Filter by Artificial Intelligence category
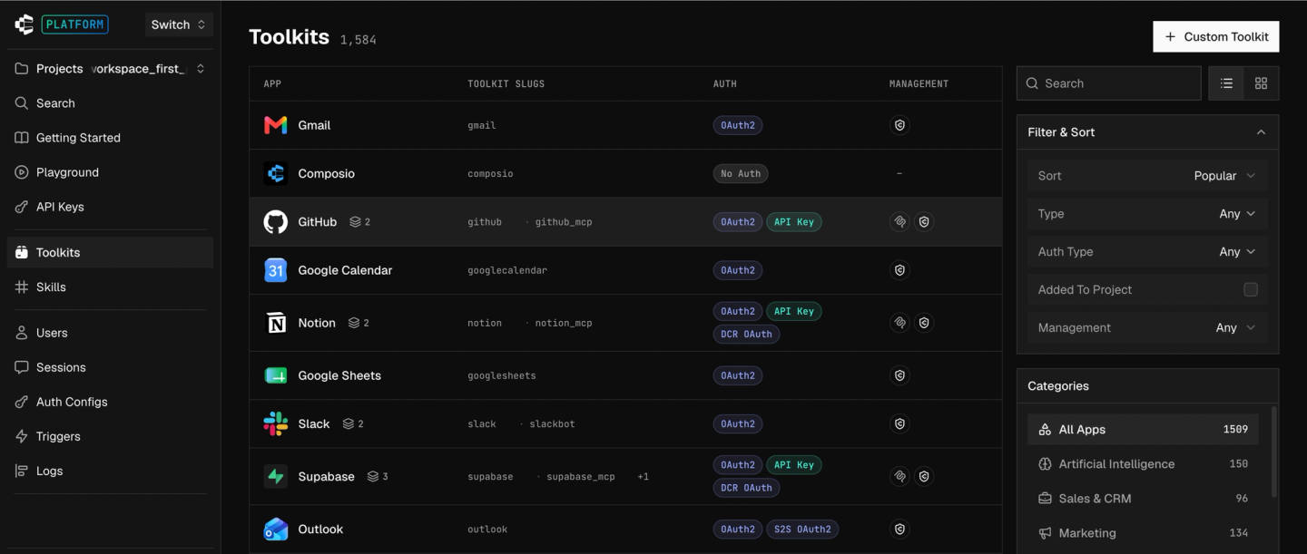This screenshot has height=554, width=1307. pos(1143,463)
